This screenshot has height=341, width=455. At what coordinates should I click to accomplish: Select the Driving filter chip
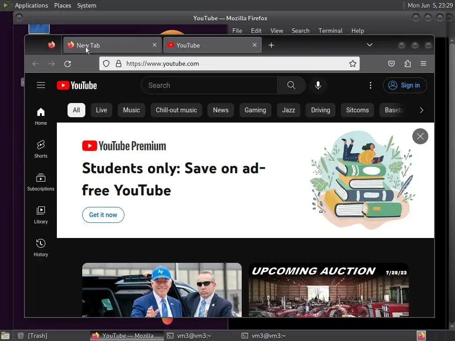point(321,110)
